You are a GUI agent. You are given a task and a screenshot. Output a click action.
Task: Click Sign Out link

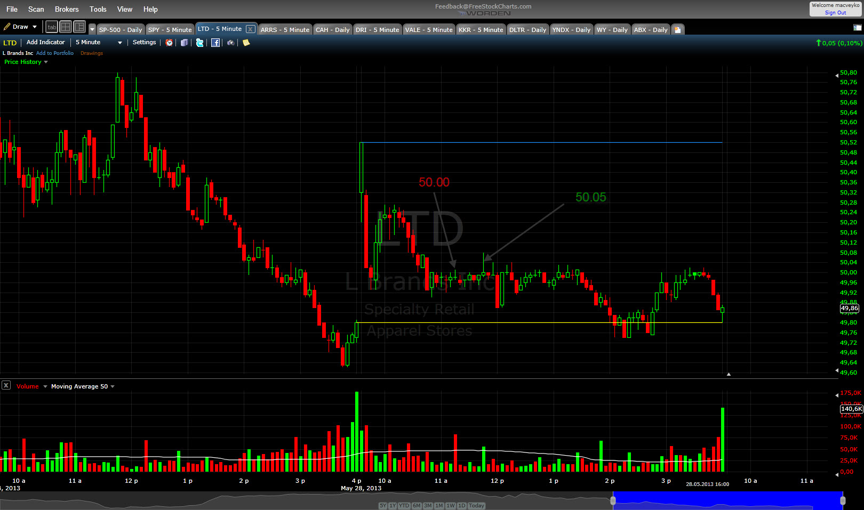(835, 13)
